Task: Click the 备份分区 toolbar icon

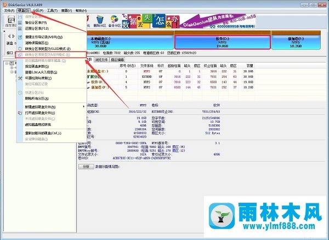Action: [x=115, y=21]
